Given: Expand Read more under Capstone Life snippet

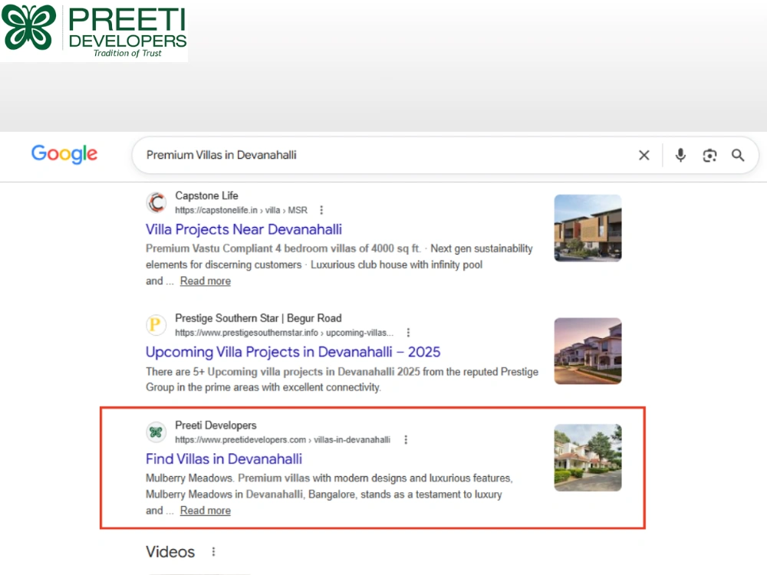Looking at the screenshot, I should 206,281.
